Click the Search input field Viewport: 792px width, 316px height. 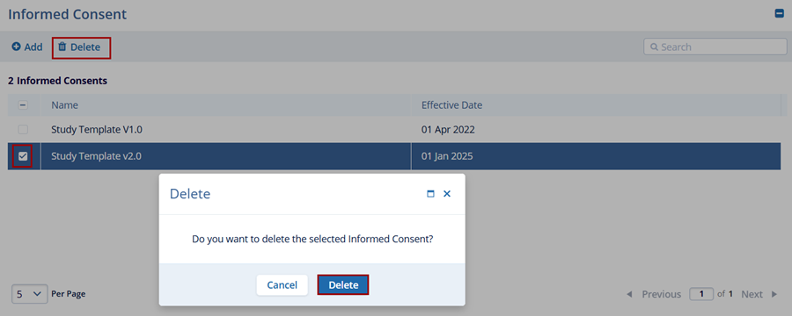pos(715,47)
